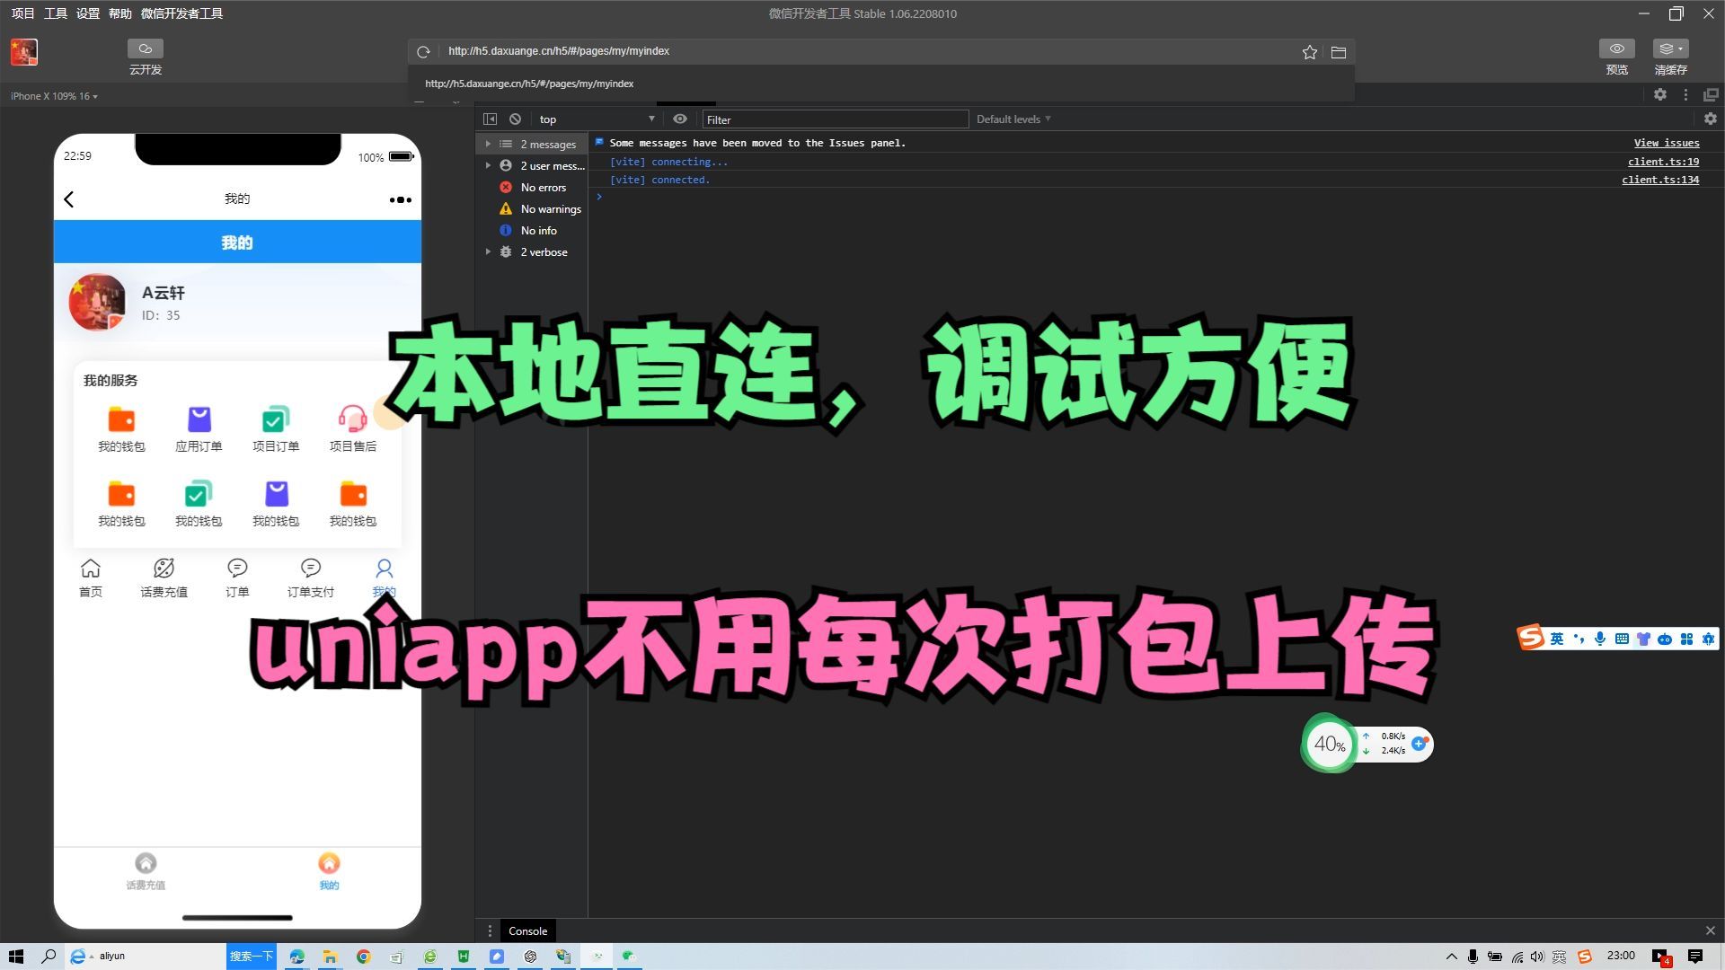Open the Default levels dropdown
Screen dimensions: 1725x970
1013,119
